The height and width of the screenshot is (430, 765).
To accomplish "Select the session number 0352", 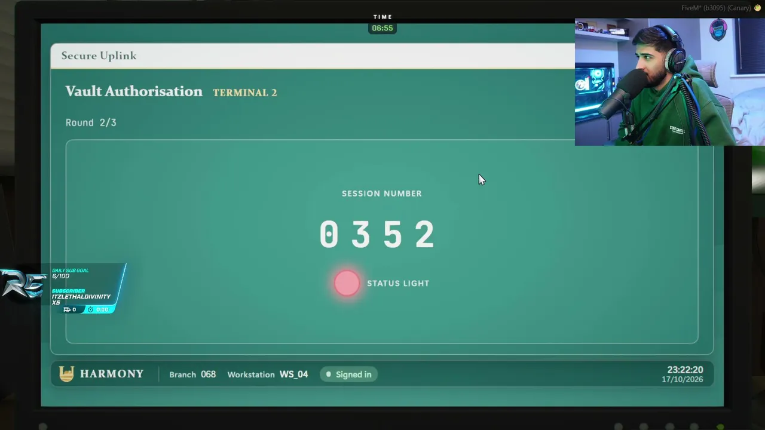I will (x=377, y=234).
